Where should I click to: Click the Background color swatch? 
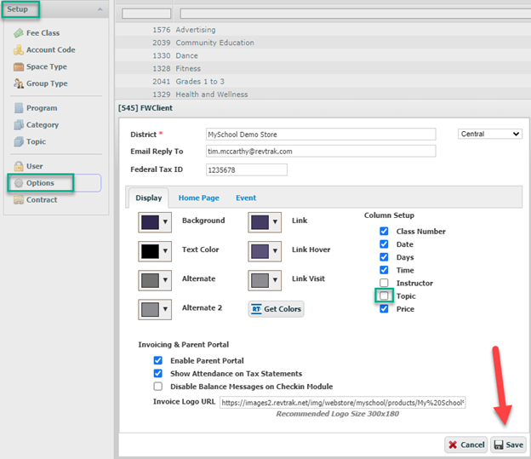coord(150,222)
